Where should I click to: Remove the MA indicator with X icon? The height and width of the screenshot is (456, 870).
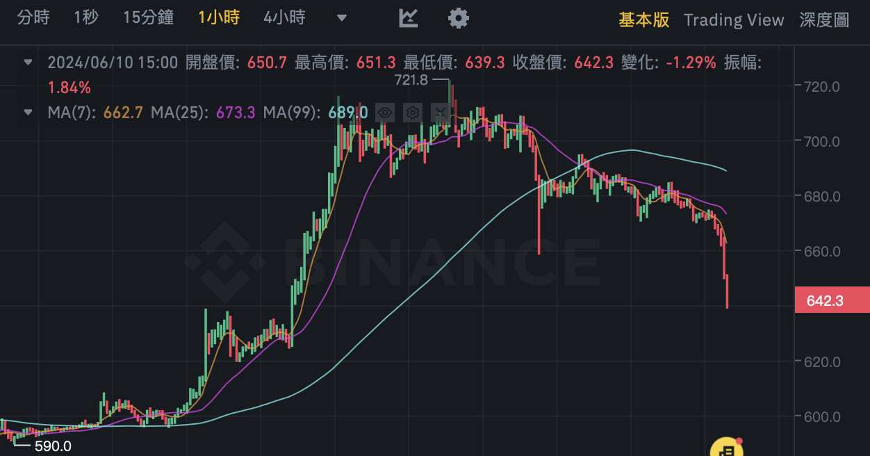[440, 112]
